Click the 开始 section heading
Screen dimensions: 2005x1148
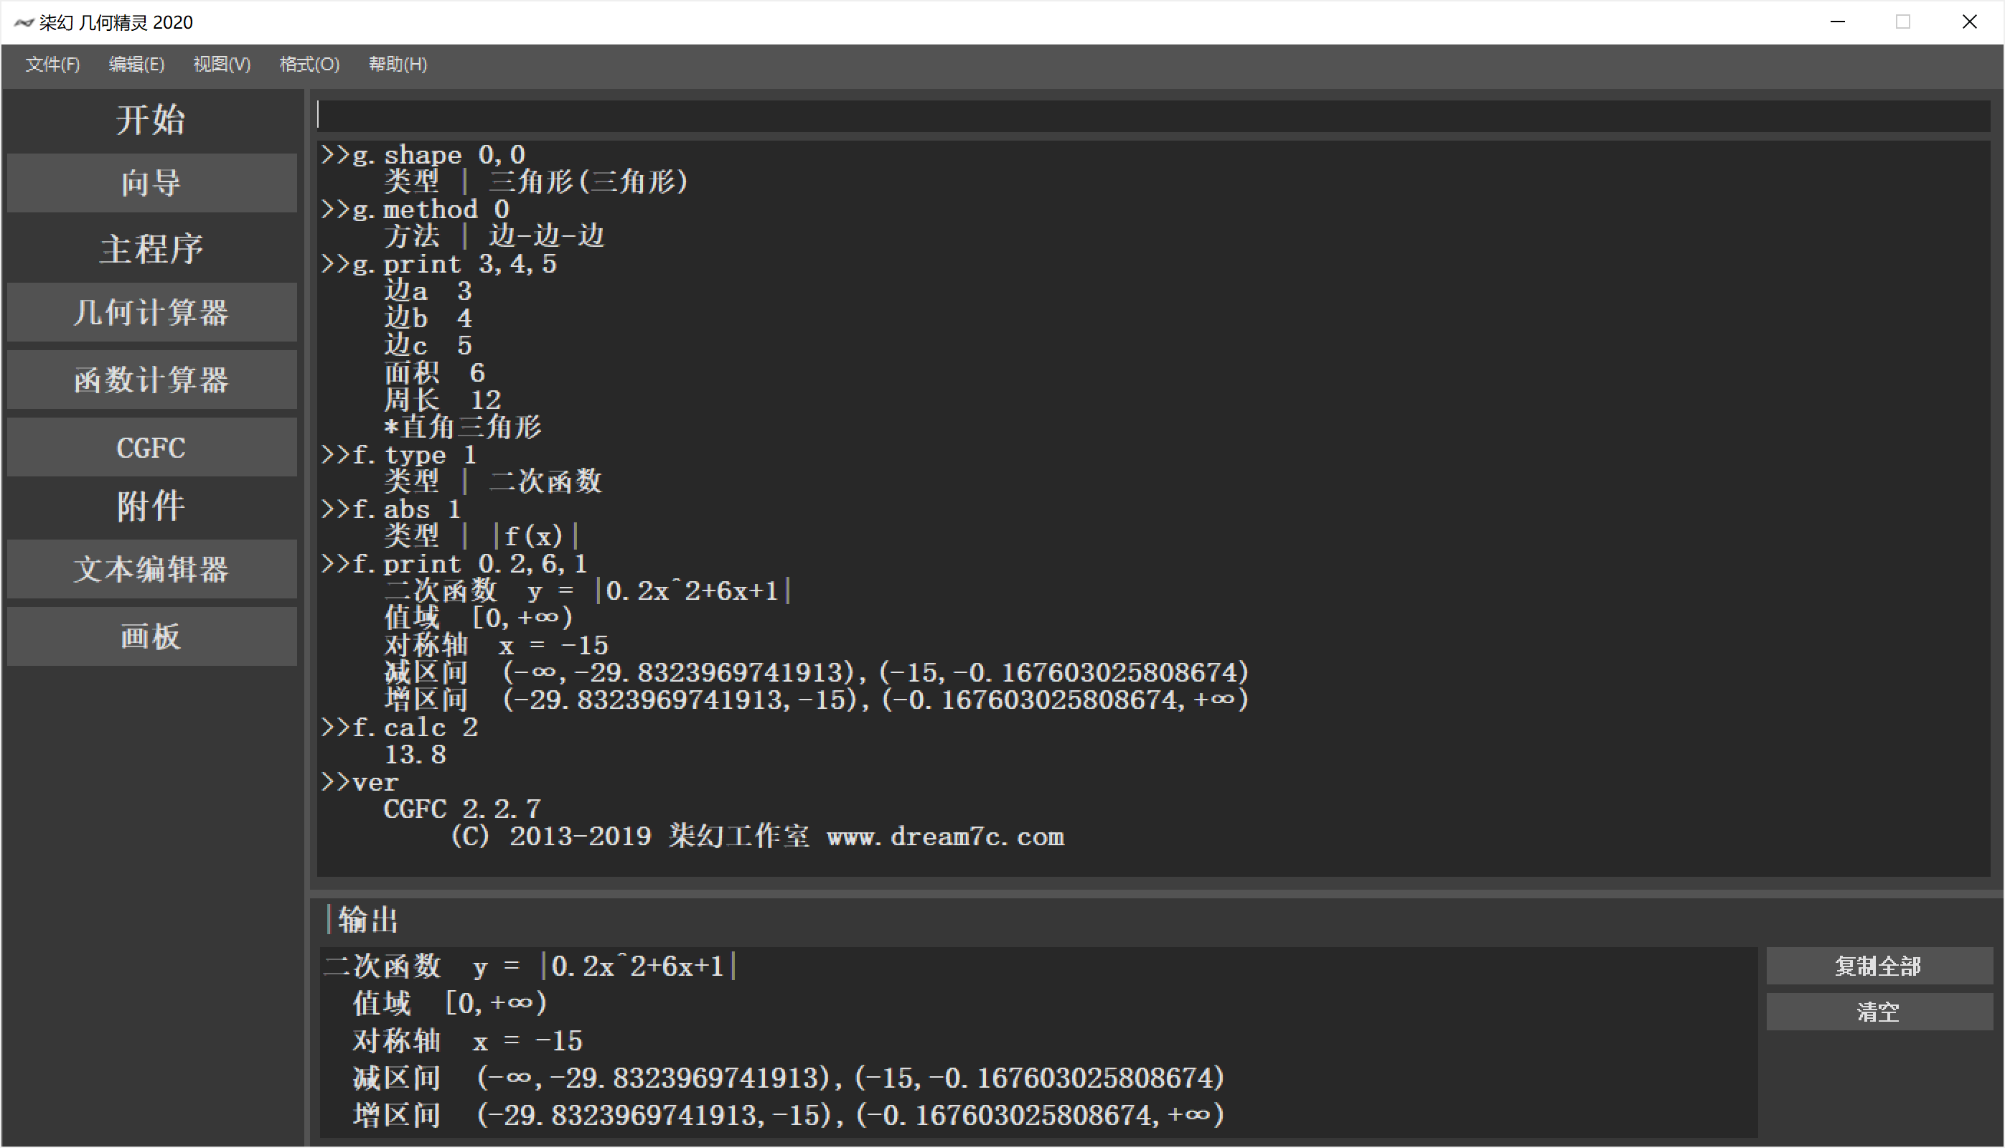(x=151, y=120)
